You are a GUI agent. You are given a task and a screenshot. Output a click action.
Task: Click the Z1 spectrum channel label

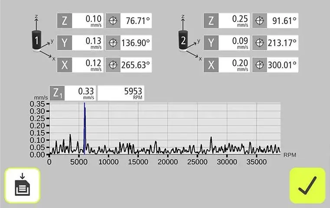(x=57, y=93)
